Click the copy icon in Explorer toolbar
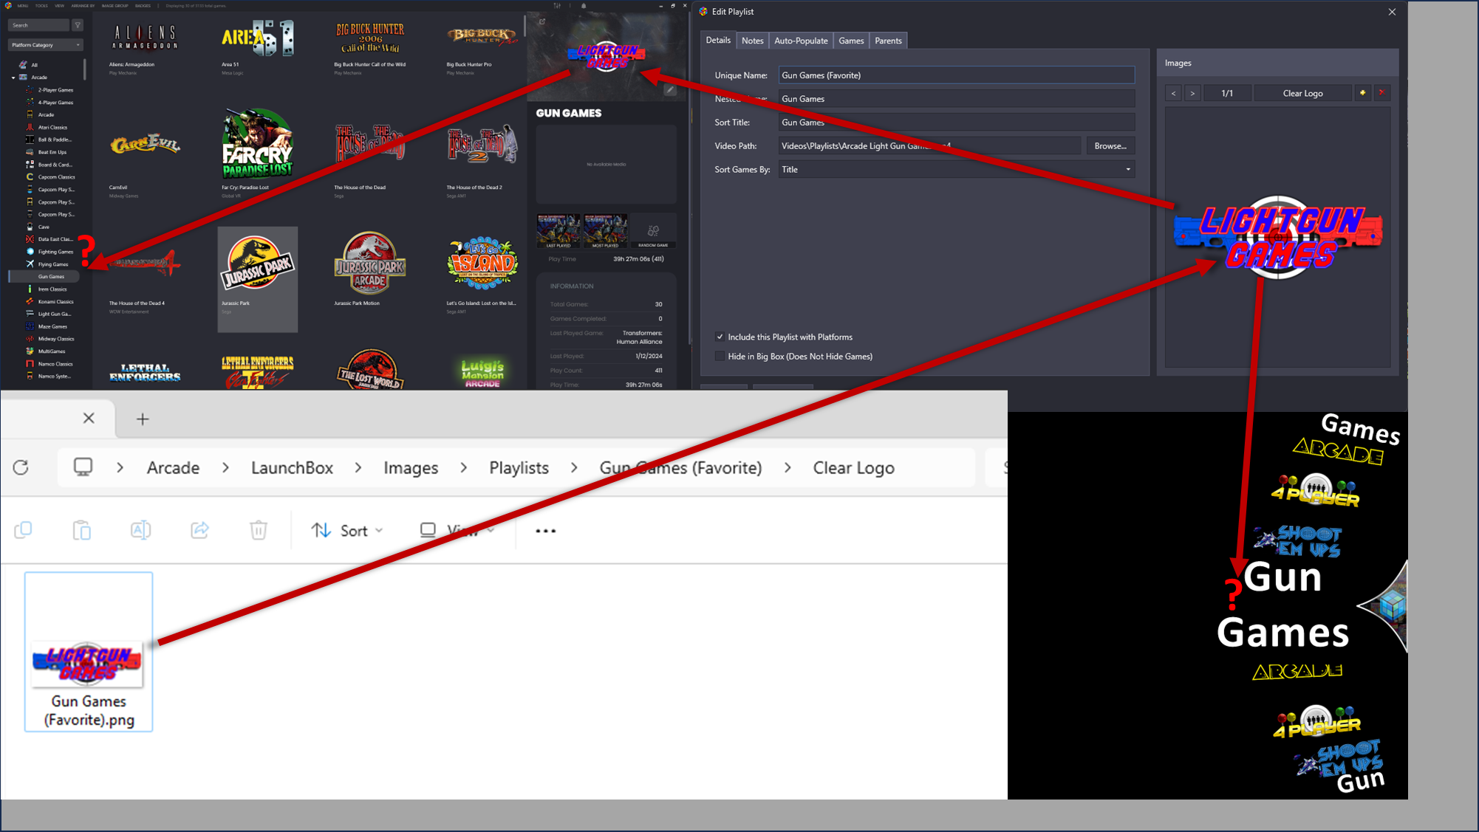 pos(24,530)
